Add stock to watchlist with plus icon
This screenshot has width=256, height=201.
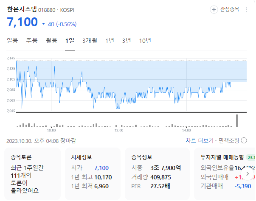(214, 10)
